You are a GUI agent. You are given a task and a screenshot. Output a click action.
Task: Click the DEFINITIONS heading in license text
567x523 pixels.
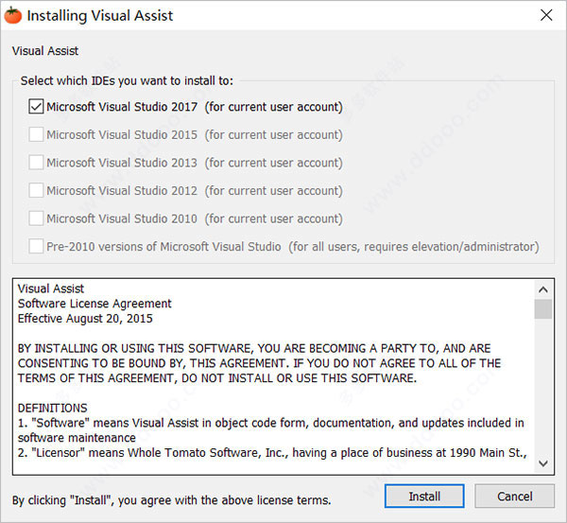(x=52, y=408)
